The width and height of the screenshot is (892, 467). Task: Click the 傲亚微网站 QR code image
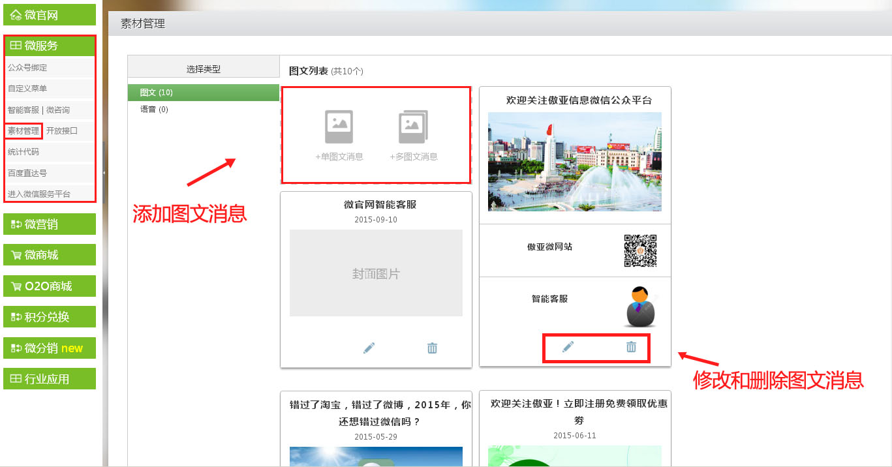[640, 250]
